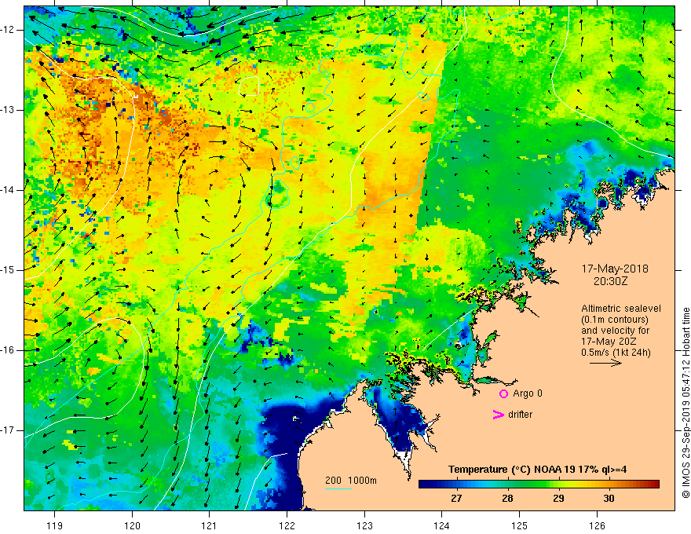Click the 27 colorbar tick label
The height and width of the screenshot is (534, 691).
click(x=456, y=499)
